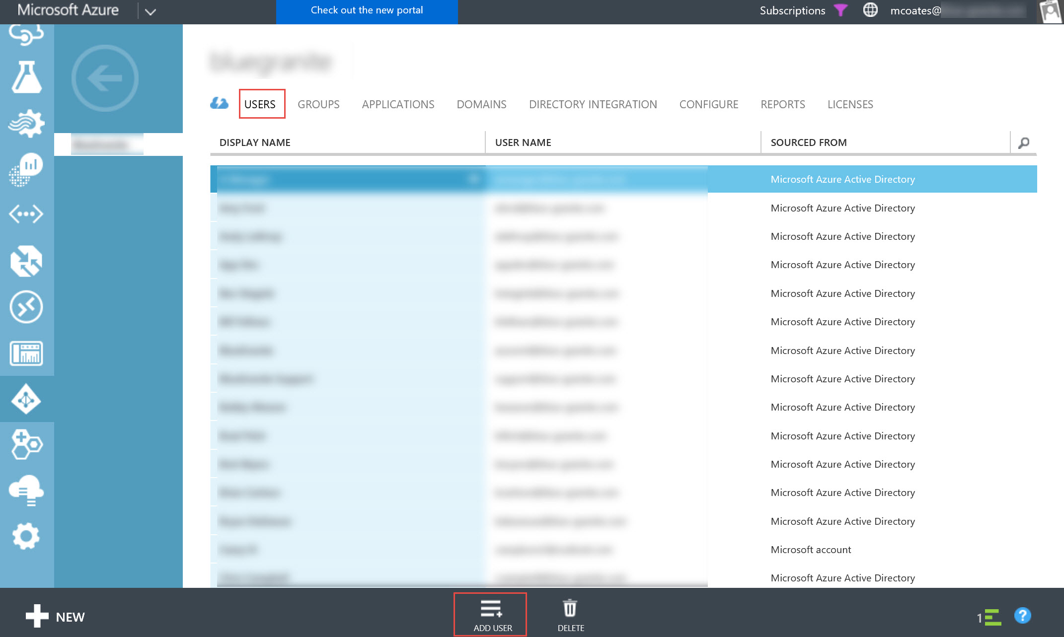Switch to the APPLICATIONS tab
The width and height of the screenshot is (1064, 637).
[398, 104]
